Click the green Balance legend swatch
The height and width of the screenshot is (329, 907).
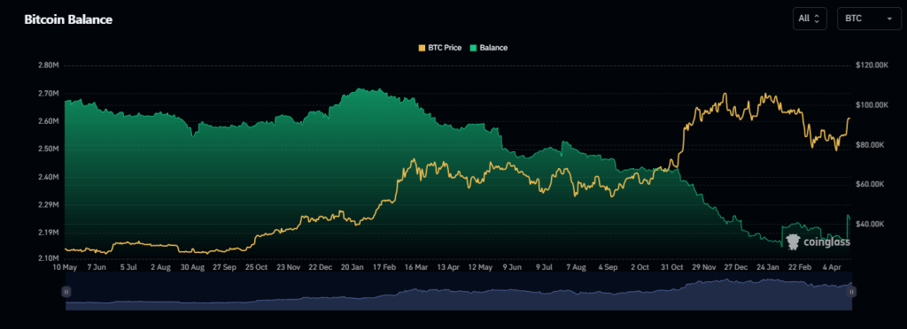click(473, 48)
